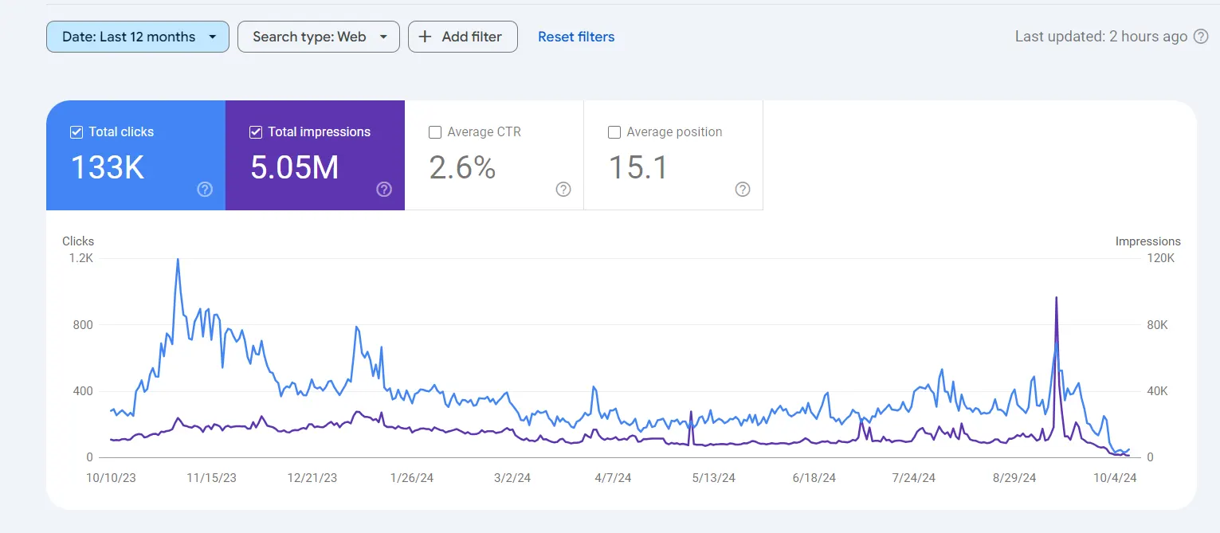Click the blue clicks peak near November 2023
The height and width of the screenshot is (533, 1220).
pos(177,260)
